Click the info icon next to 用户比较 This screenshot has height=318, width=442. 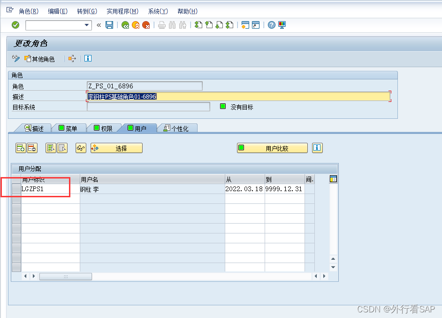click(x=317, y=148)
